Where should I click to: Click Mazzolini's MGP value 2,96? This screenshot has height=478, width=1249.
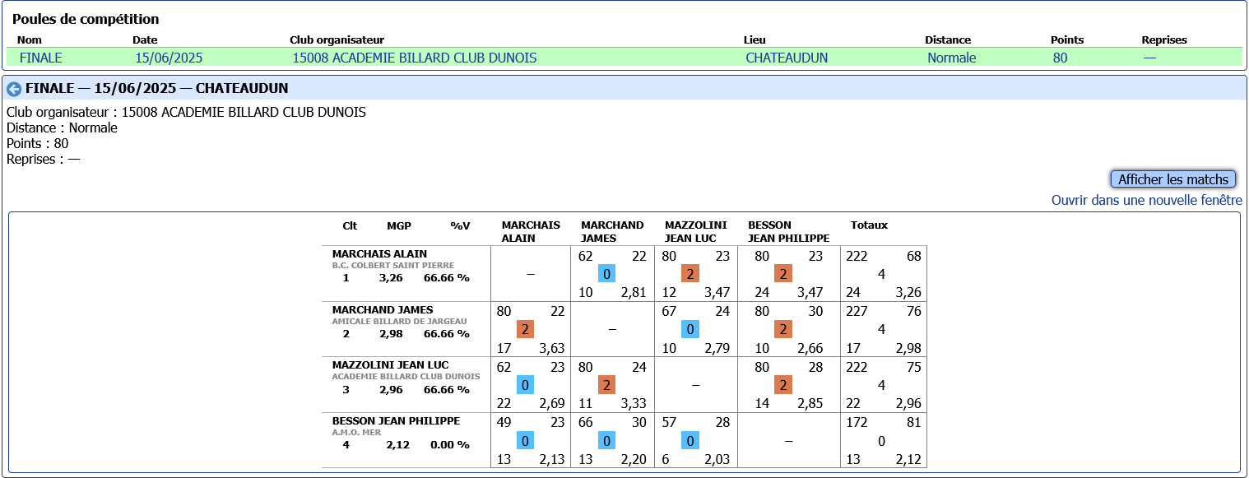[x=391, y=389]
